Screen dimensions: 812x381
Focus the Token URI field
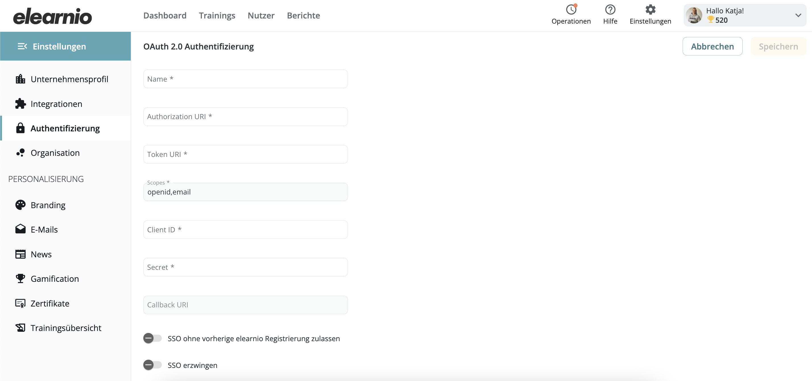[246, 154]
